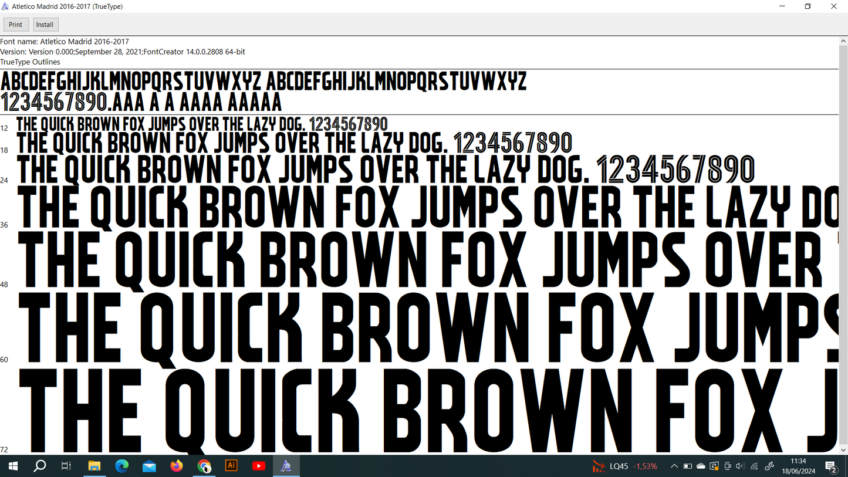The width and height of the screenshot is (848, 477).
Task: Open taskbar Search magnifier
Action: click(40, 466)
